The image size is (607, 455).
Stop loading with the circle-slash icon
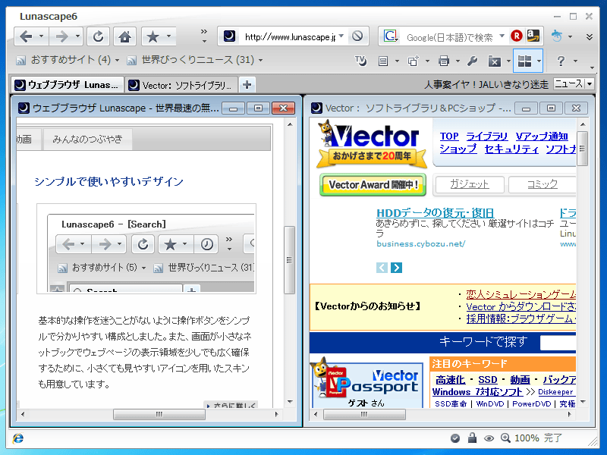click(357, 36)
